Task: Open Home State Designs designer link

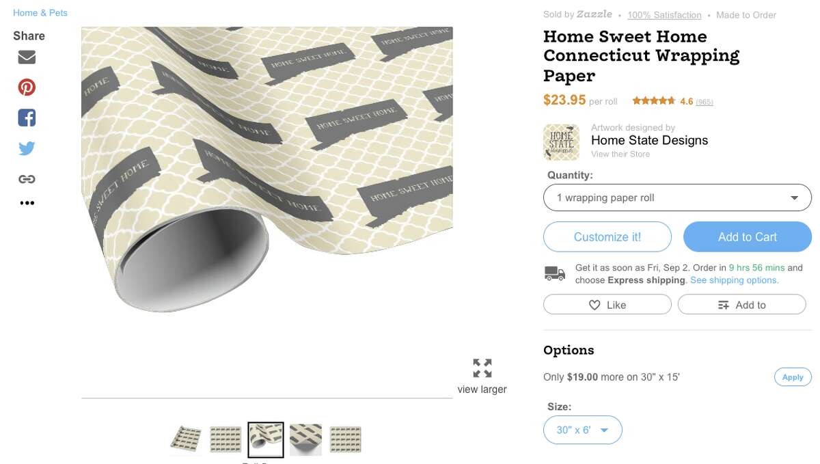Action: coord(649,140)
